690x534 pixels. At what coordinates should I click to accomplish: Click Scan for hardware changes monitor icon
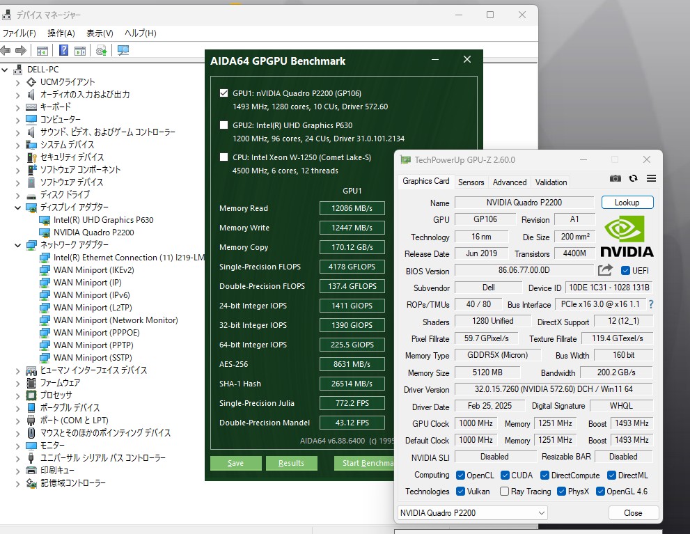point(123,51)
